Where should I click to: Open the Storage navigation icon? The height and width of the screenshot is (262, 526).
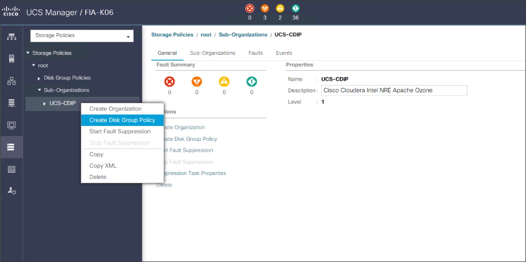(x=12, y=147)
